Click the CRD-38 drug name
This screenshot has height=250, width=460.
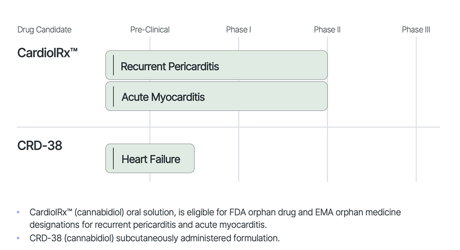[x=39, y=146]
